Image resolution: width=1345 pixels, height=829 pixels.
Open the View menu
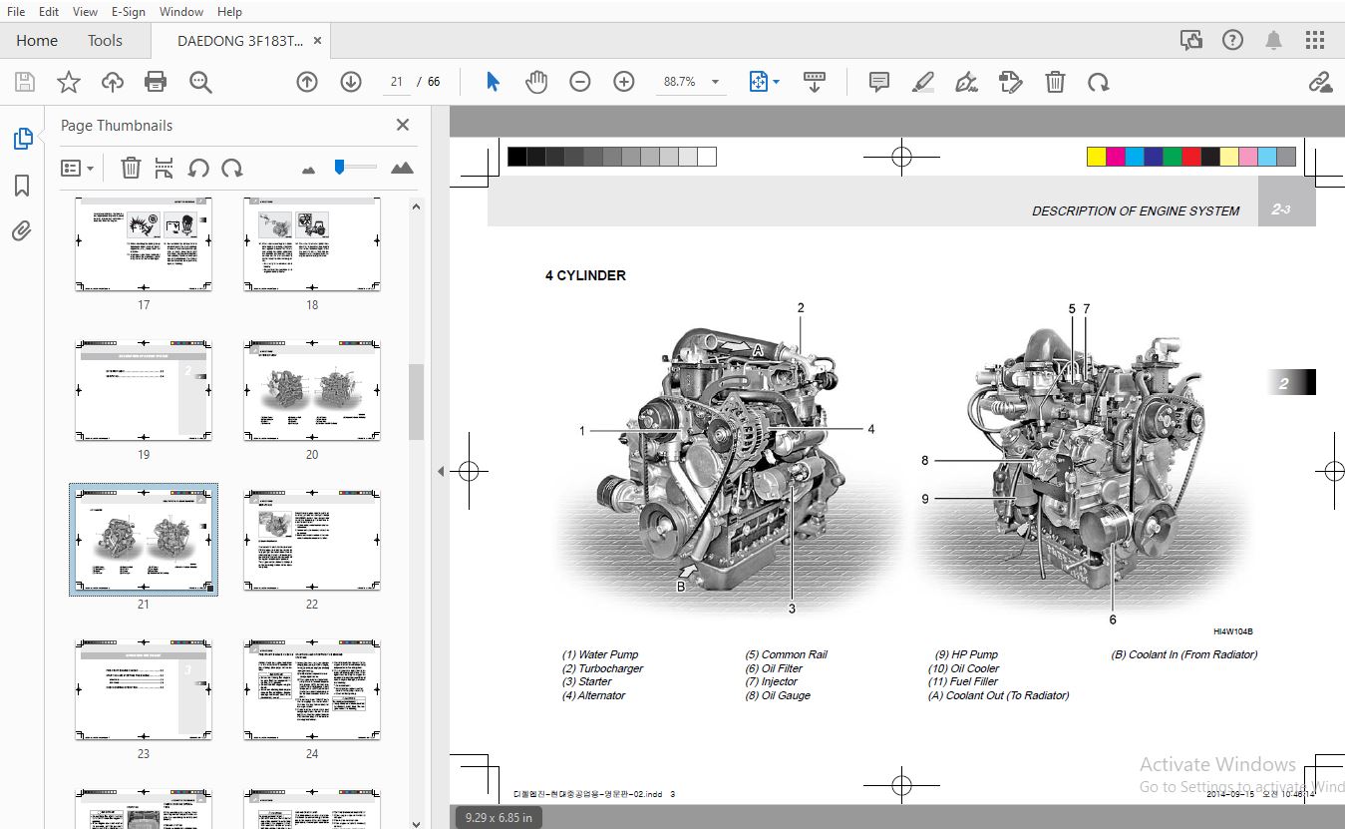pos(85,11)
